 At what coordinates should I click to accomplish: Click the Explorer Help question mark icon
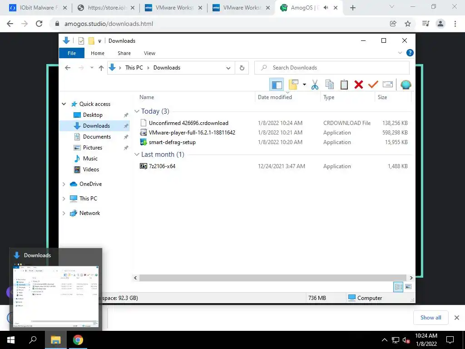[410, 53]
